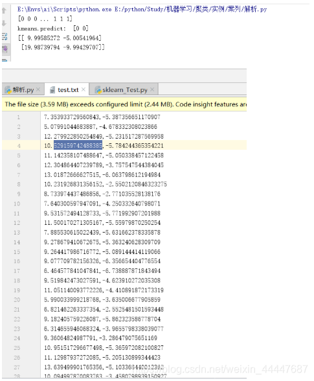Click the value '9.077709782156326' on line 16
Viewport: 314px width, 381px height.
coord(72,261)
